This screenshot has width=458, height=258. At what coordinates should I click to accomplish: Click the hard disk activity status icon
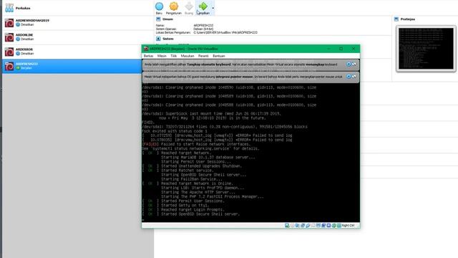287,226
